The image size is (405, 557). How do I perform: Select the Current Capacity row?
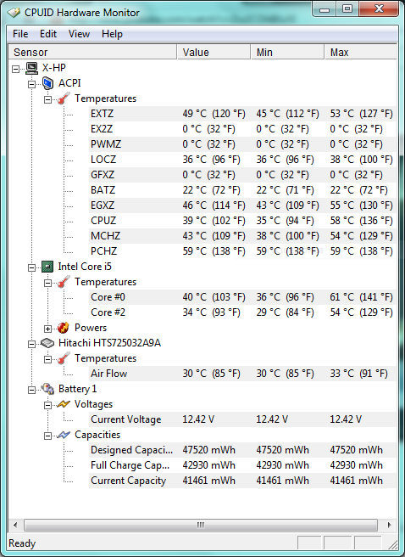coord(242,481)
